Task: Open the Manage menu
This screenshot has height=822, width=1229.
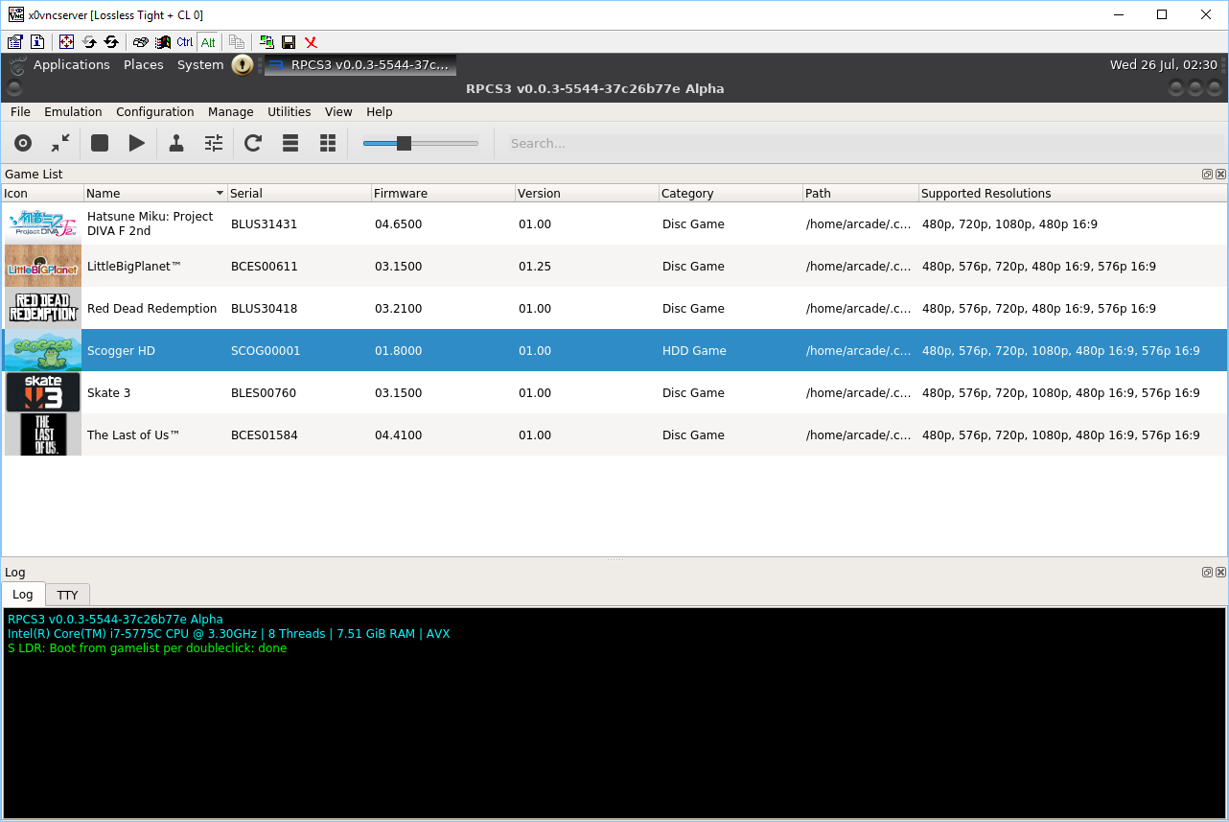Action: pyautogui.click(x=230, y=112)
